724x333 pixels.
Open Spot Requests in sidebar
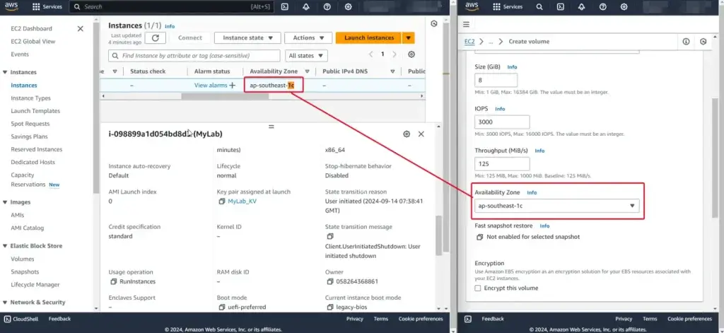click(30, 124)
